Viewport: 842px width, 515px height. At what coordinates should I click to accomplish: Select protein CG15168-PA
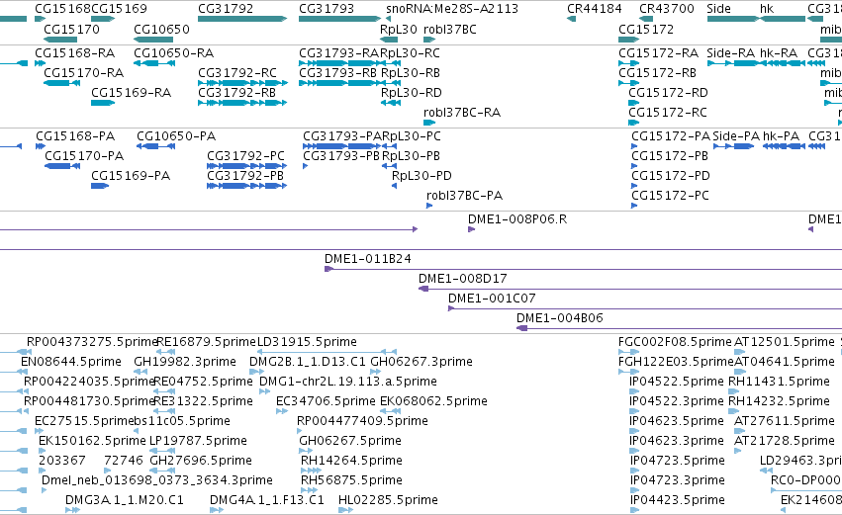coord(41,146)
